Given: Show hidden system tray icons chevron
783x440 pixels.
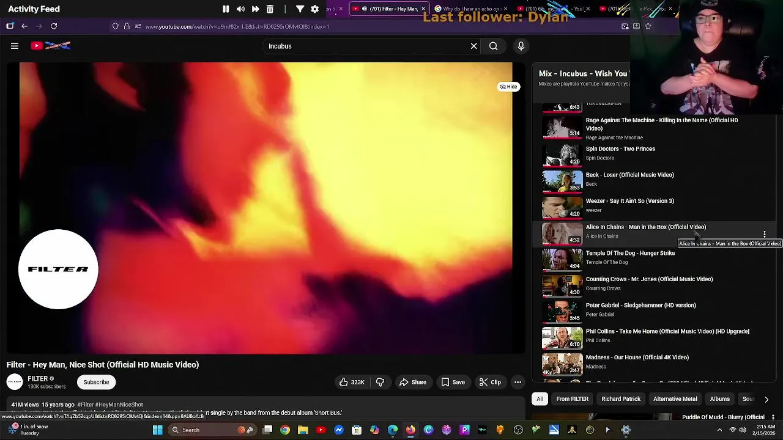Looking at the screenshot, I should [x=720, y=430].
